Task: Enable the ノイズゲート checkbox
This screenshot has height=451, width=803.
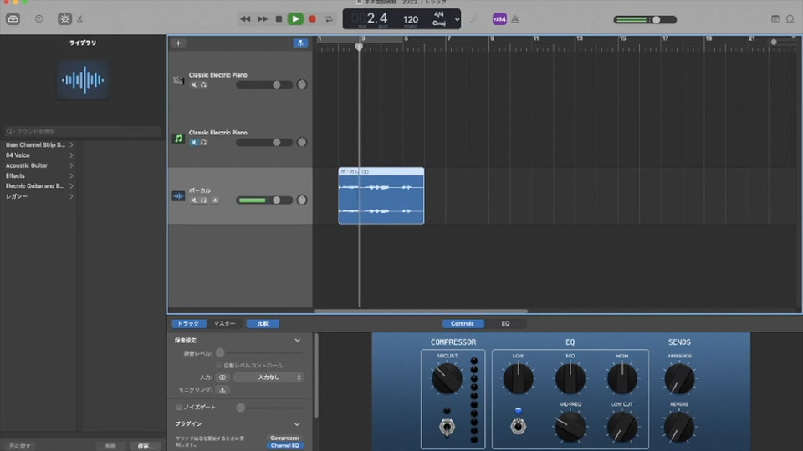Action: (x=179, y=407)
